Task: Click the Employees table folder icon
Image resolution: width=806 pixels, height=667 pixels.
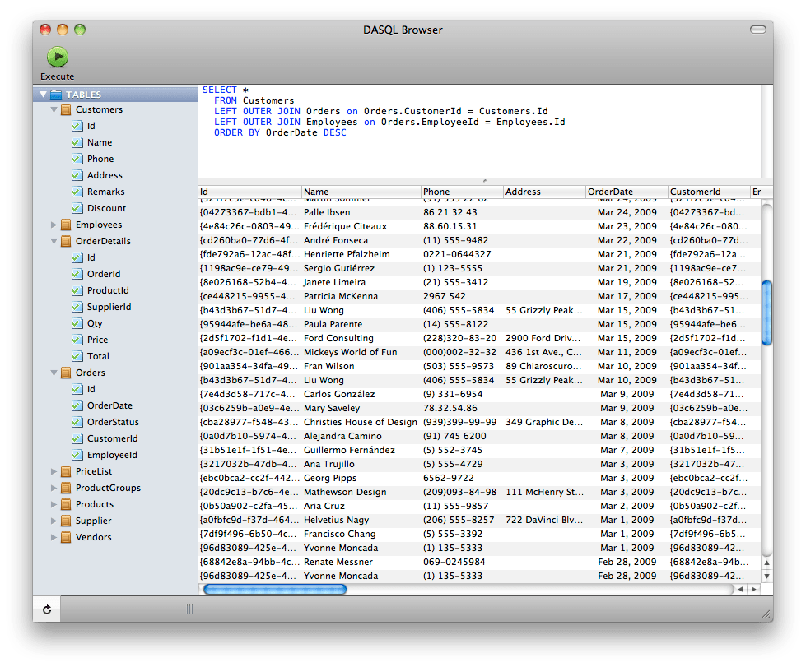Action: [x=64, y=225]
